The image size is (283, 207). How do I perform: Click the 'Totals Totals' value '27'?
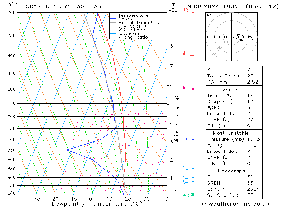(x=250, y=76)
